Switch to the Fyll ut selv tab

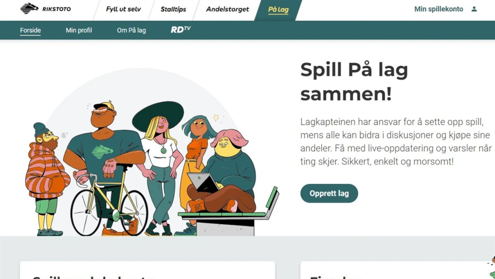(x=123, y=9)
